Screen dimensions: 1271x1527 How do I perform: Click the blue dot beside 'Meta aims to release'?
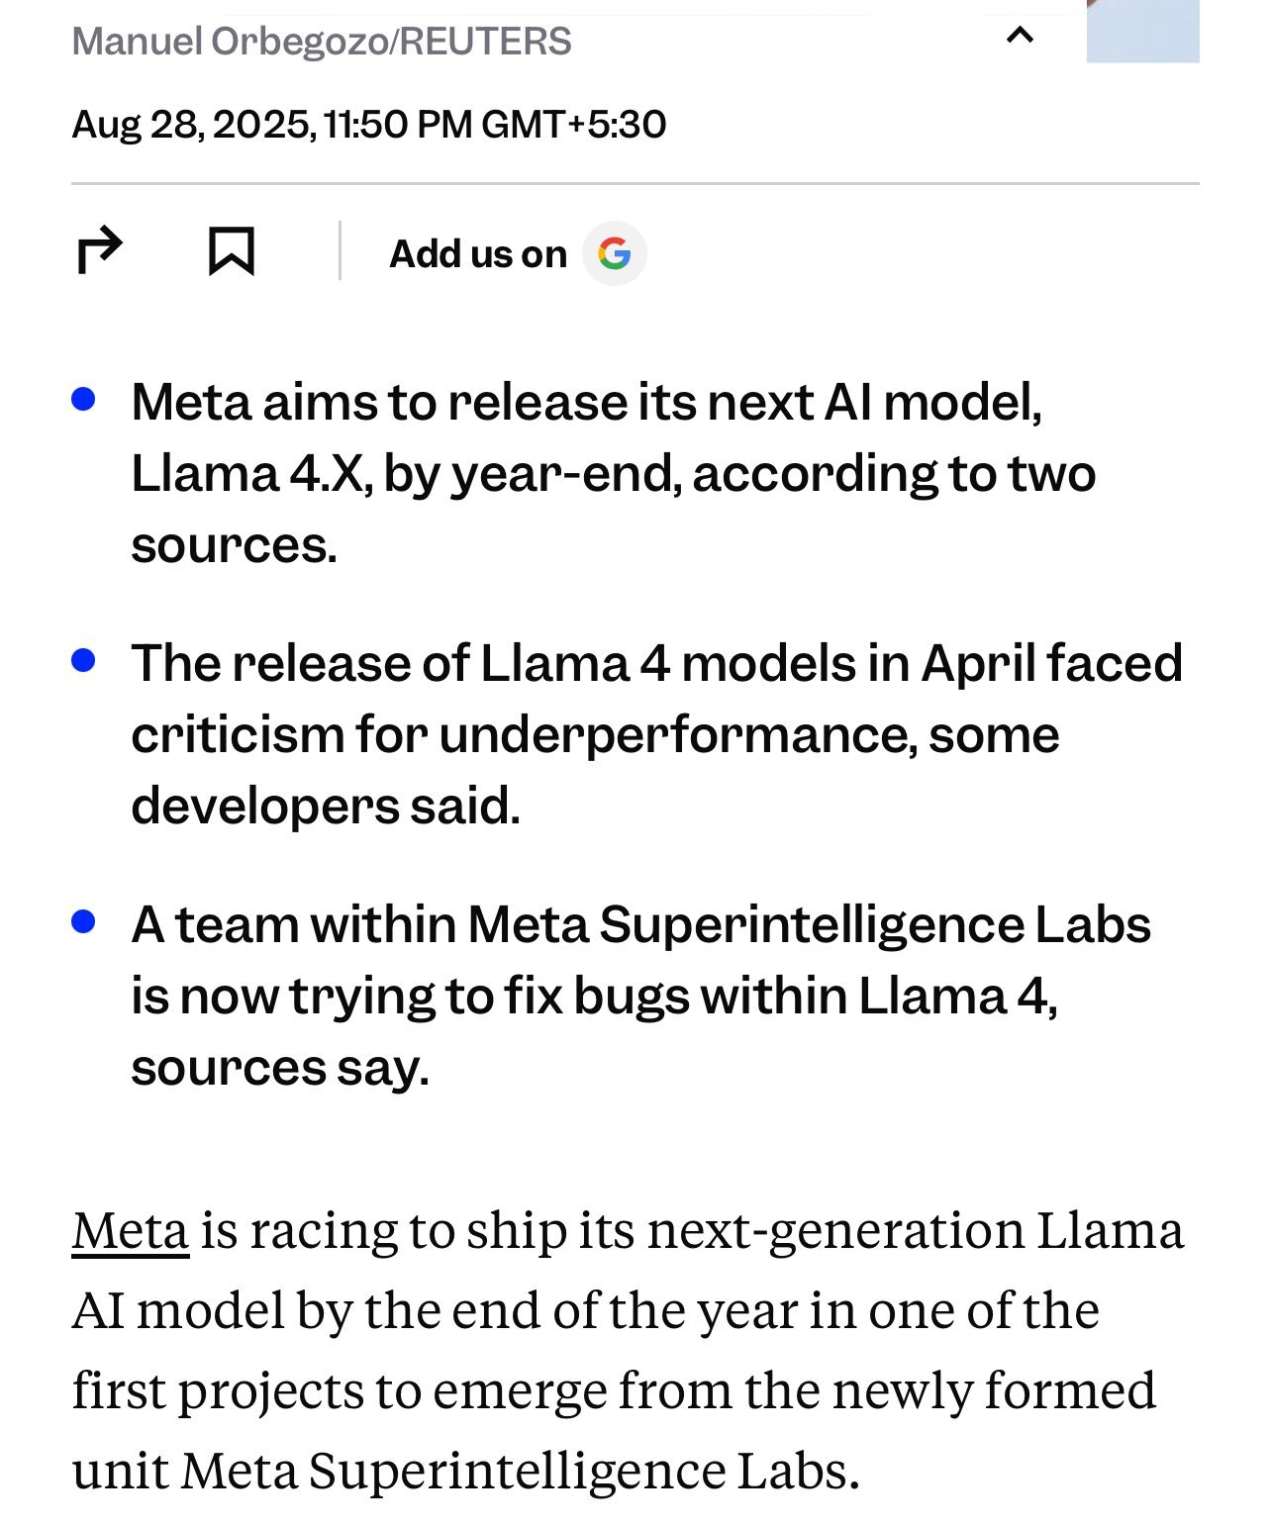pyautogui.click(x=83, y=400)
